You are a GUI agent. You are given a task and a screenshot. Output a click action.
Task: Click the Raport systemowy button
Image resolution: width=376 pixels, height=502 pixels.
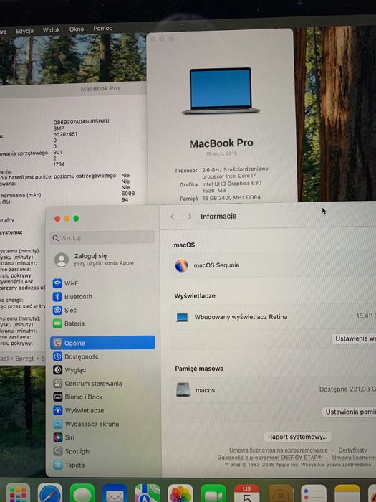tap(298, 437)
